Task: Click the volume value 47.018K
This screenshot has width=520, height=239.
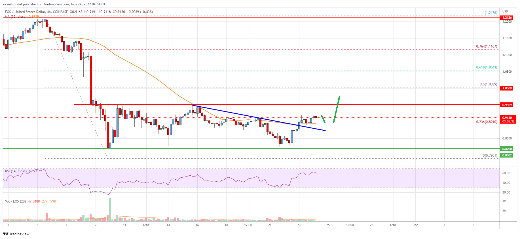Action: point(34,201)
